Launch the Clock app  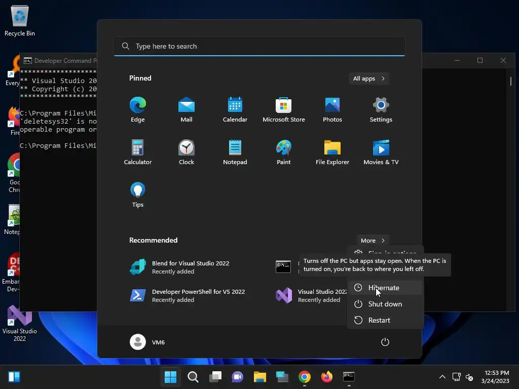coord(187,152)
